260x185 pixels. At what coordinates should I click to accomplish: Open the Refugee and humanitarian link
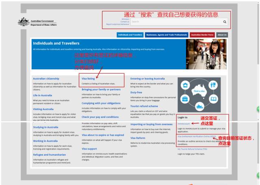[x=50, y=155]
